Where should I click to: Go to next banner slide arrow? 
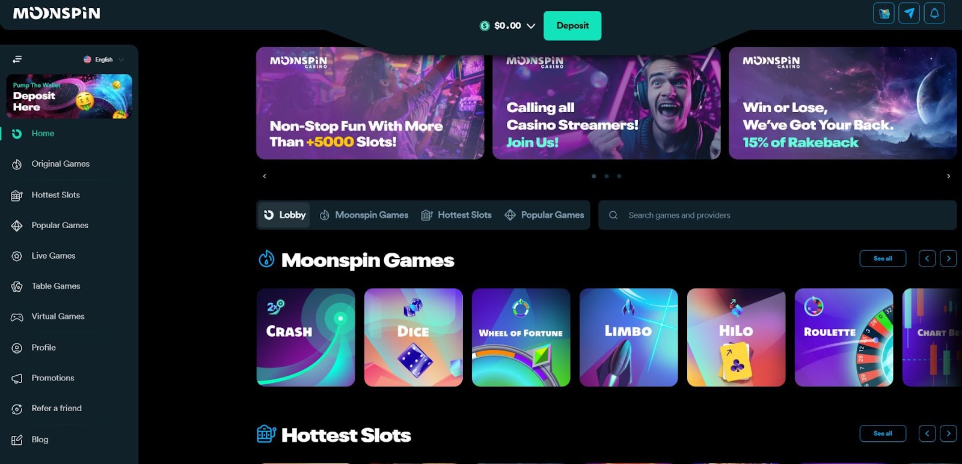coord(949,176)
